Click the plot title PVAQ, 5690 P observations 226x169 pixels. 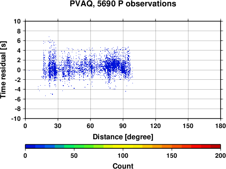coord(123,4)
